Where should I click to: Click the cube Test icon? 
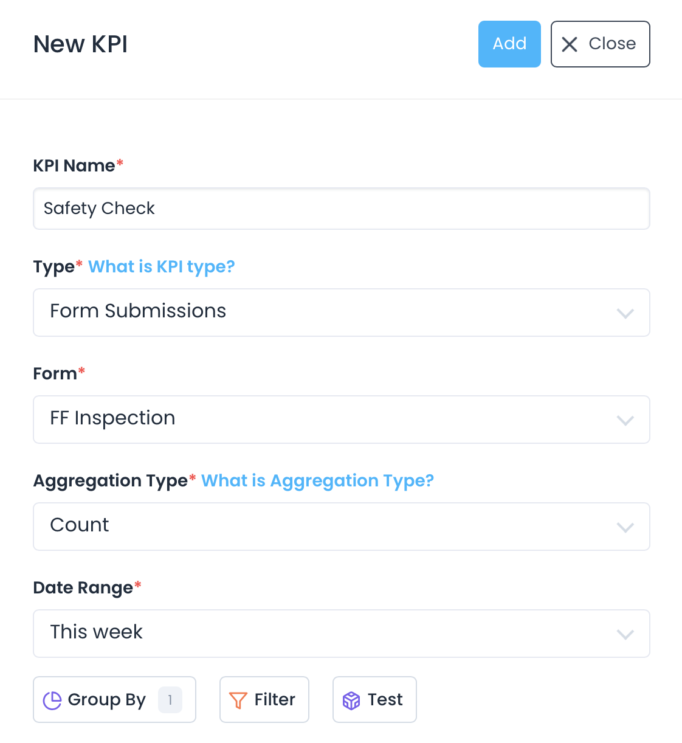[x=351, y=700]
